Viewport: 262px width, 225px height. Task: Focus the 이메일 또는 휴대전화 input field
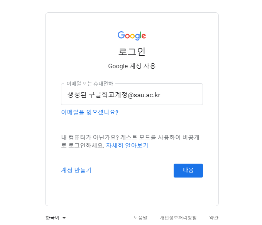132,94
